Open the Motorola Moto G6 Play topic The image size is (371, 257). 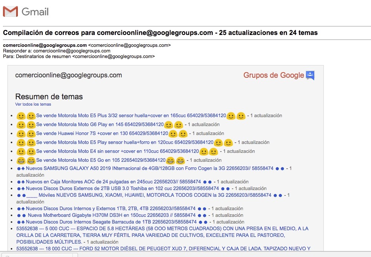coord(100,125)
